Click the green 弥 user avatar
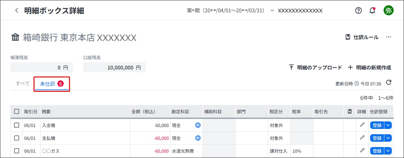 [388, 10]
